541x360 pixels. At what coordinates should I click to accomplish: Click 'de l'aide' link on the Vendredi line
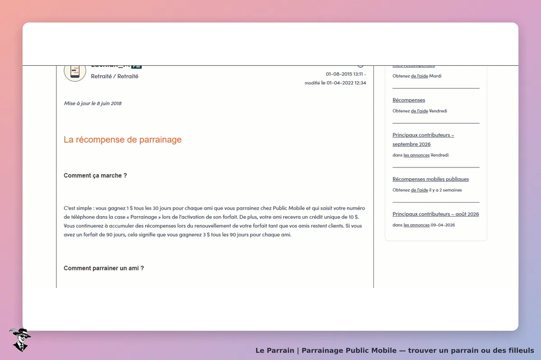tap(419, 111)
